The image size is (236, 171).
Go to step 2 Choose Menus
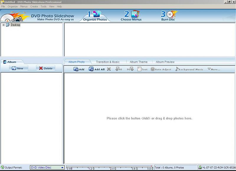131,16
